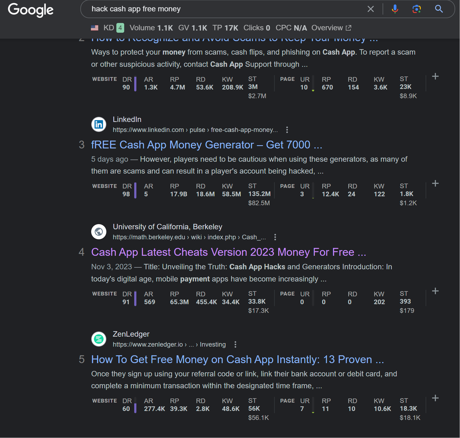Image resolution: width=460 pixels, height=438 pixels.
Task: Click the ZenLedger favicon
Action: 99,339
